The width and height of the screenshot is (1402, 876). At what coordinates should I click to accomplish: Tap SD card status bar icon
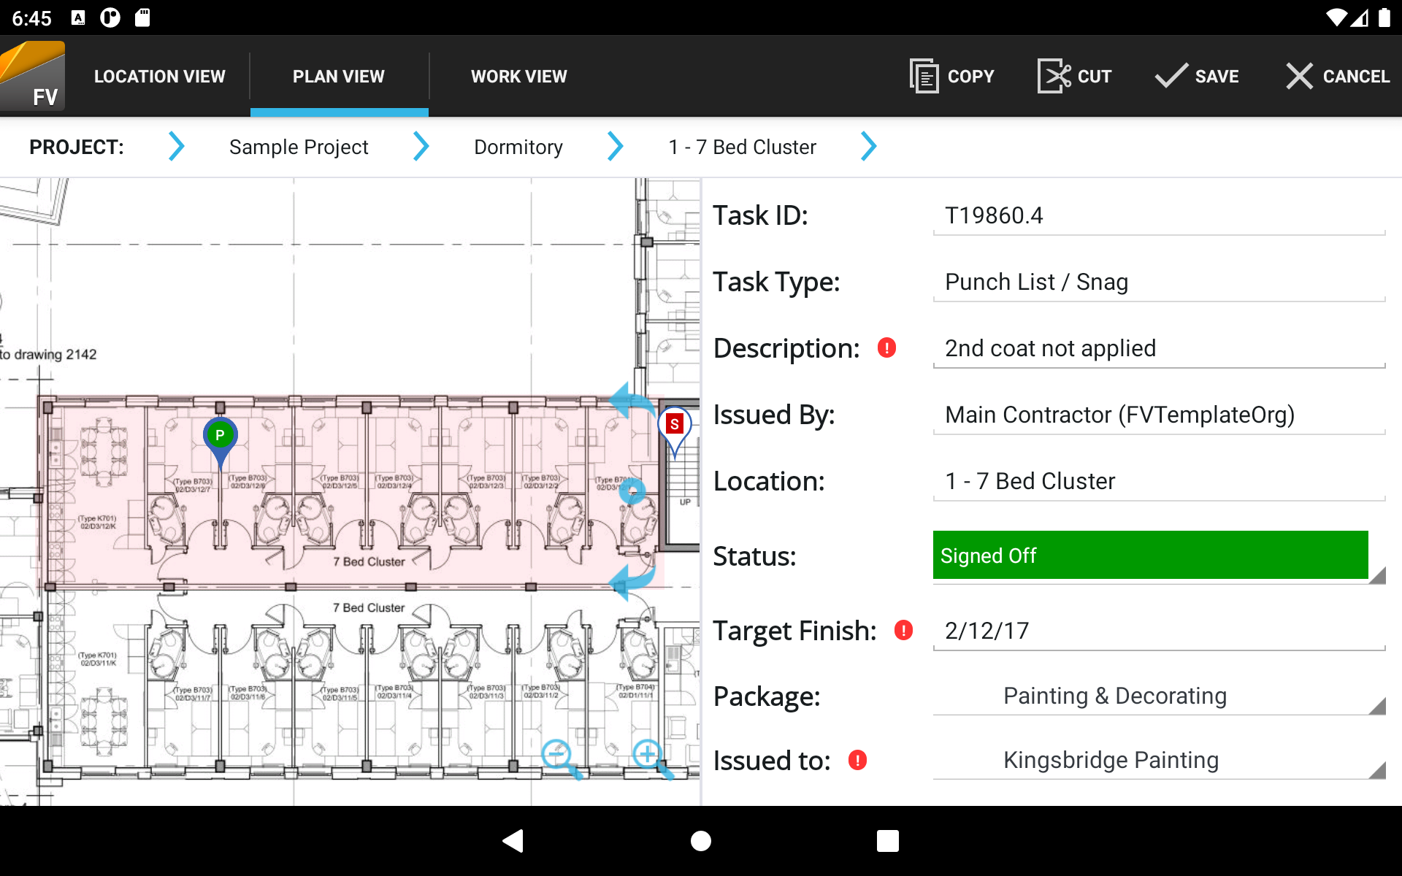click(x=142, y=18)
